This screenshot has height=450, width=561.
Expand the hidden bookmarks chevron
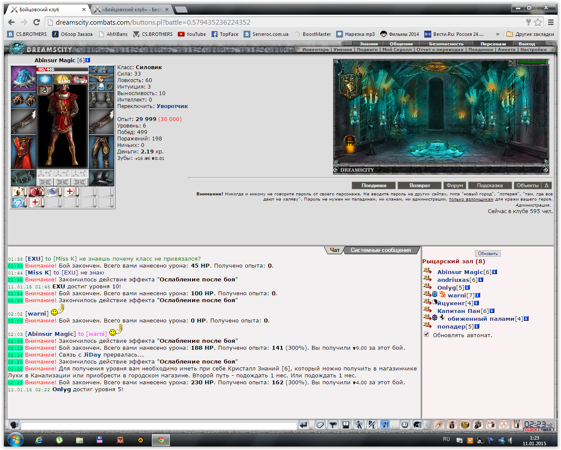click(497, 34)
